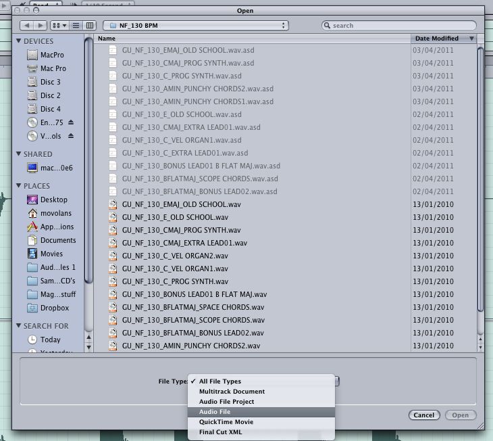The image size is (493, 441).
Task: Open the Sam...CD's folder
Action: pyautogui.click(x=51, y=281)
